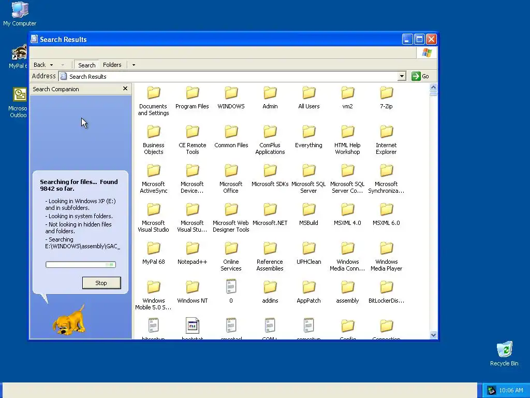
Task: Click the system tray clock showing 10:06 AM
Action: pyautogui.click(x=511, y=390)
